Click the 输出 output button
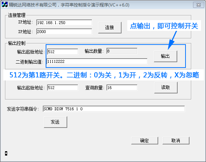 pyautogui.click(x=165, y=56)
